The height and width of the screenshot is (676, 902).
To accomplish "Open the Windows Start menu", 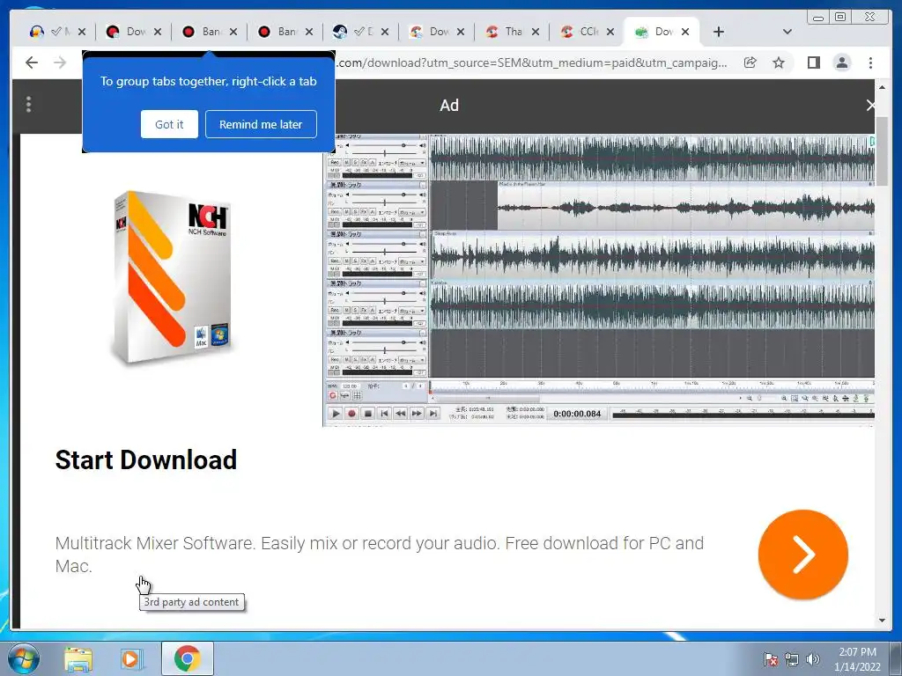I will coord(24,658).
